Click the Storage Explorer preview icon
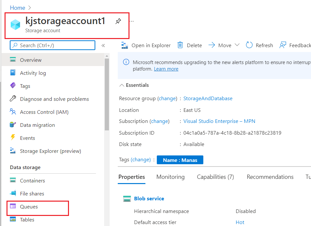Screen dimensions: 311x226 tap(13, 151)
